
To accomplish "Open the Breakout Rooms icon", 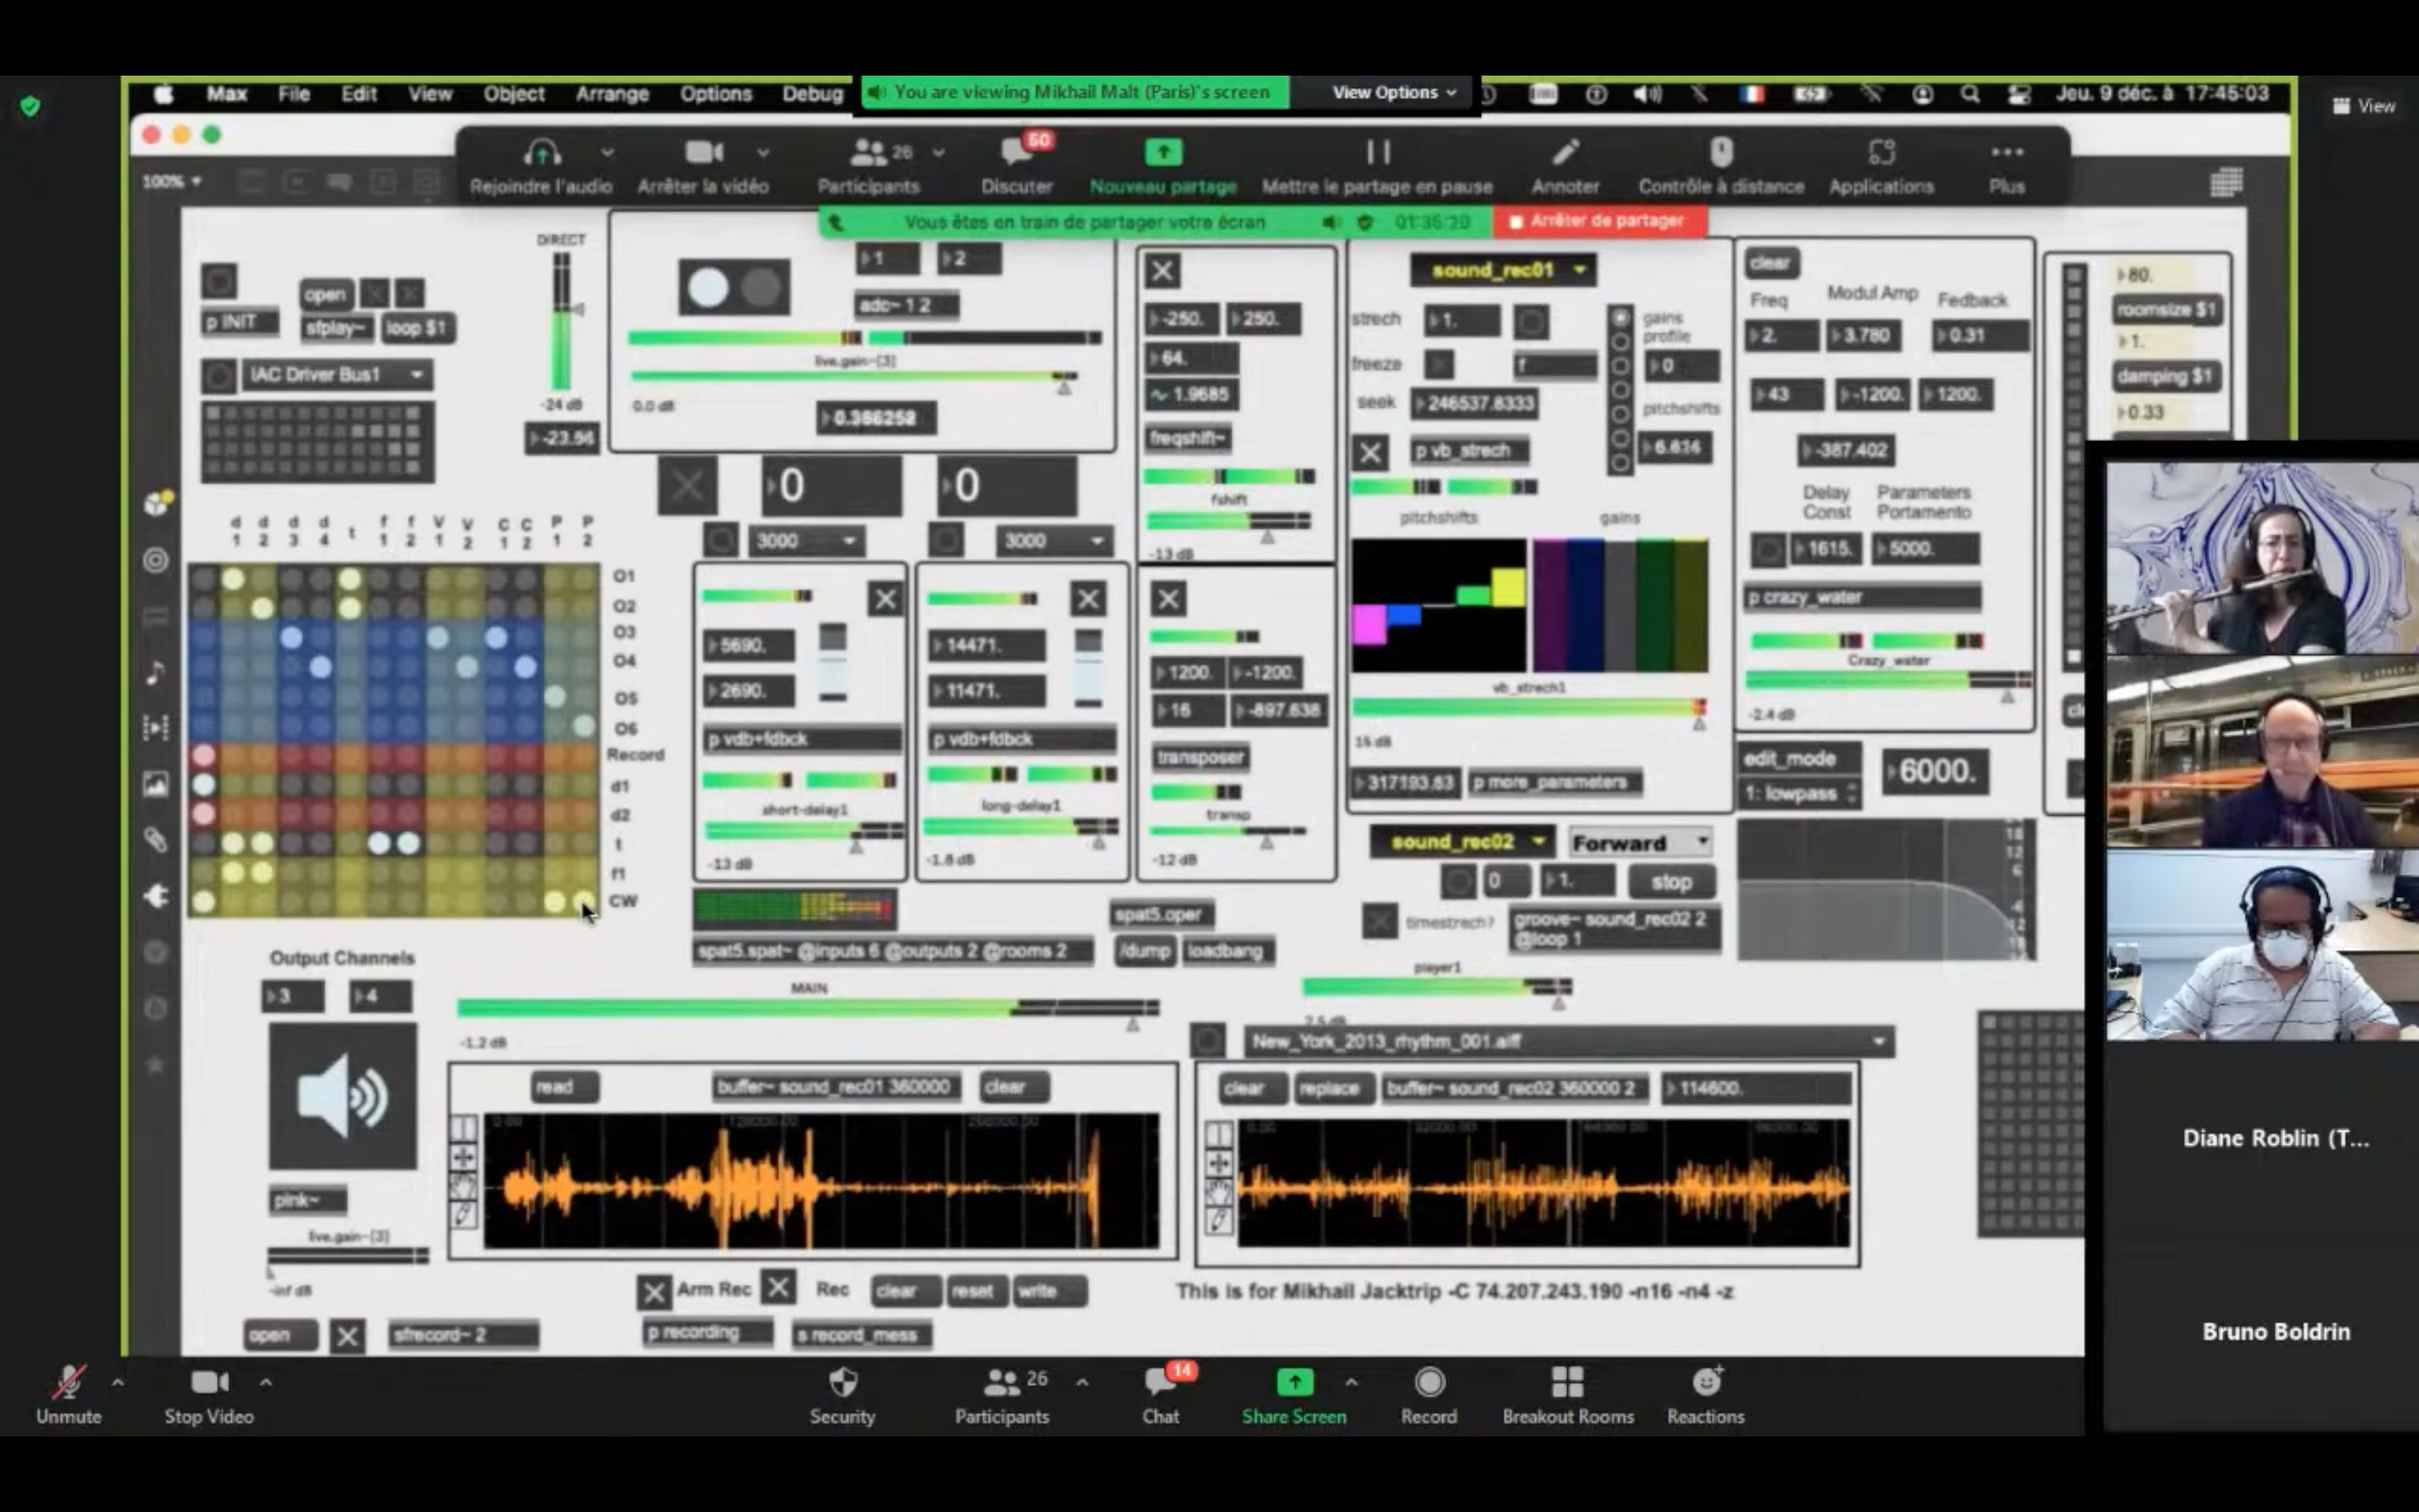I will [1566, 1382].
